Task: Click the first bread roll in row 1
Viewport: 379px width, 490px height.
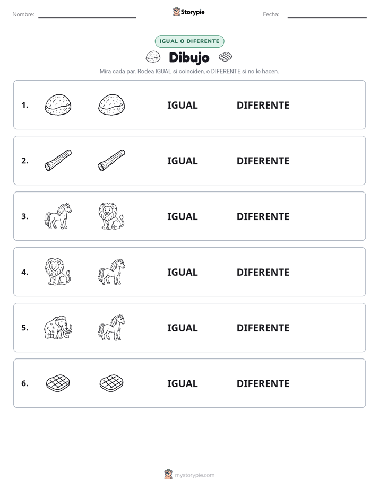Action: 58,104
